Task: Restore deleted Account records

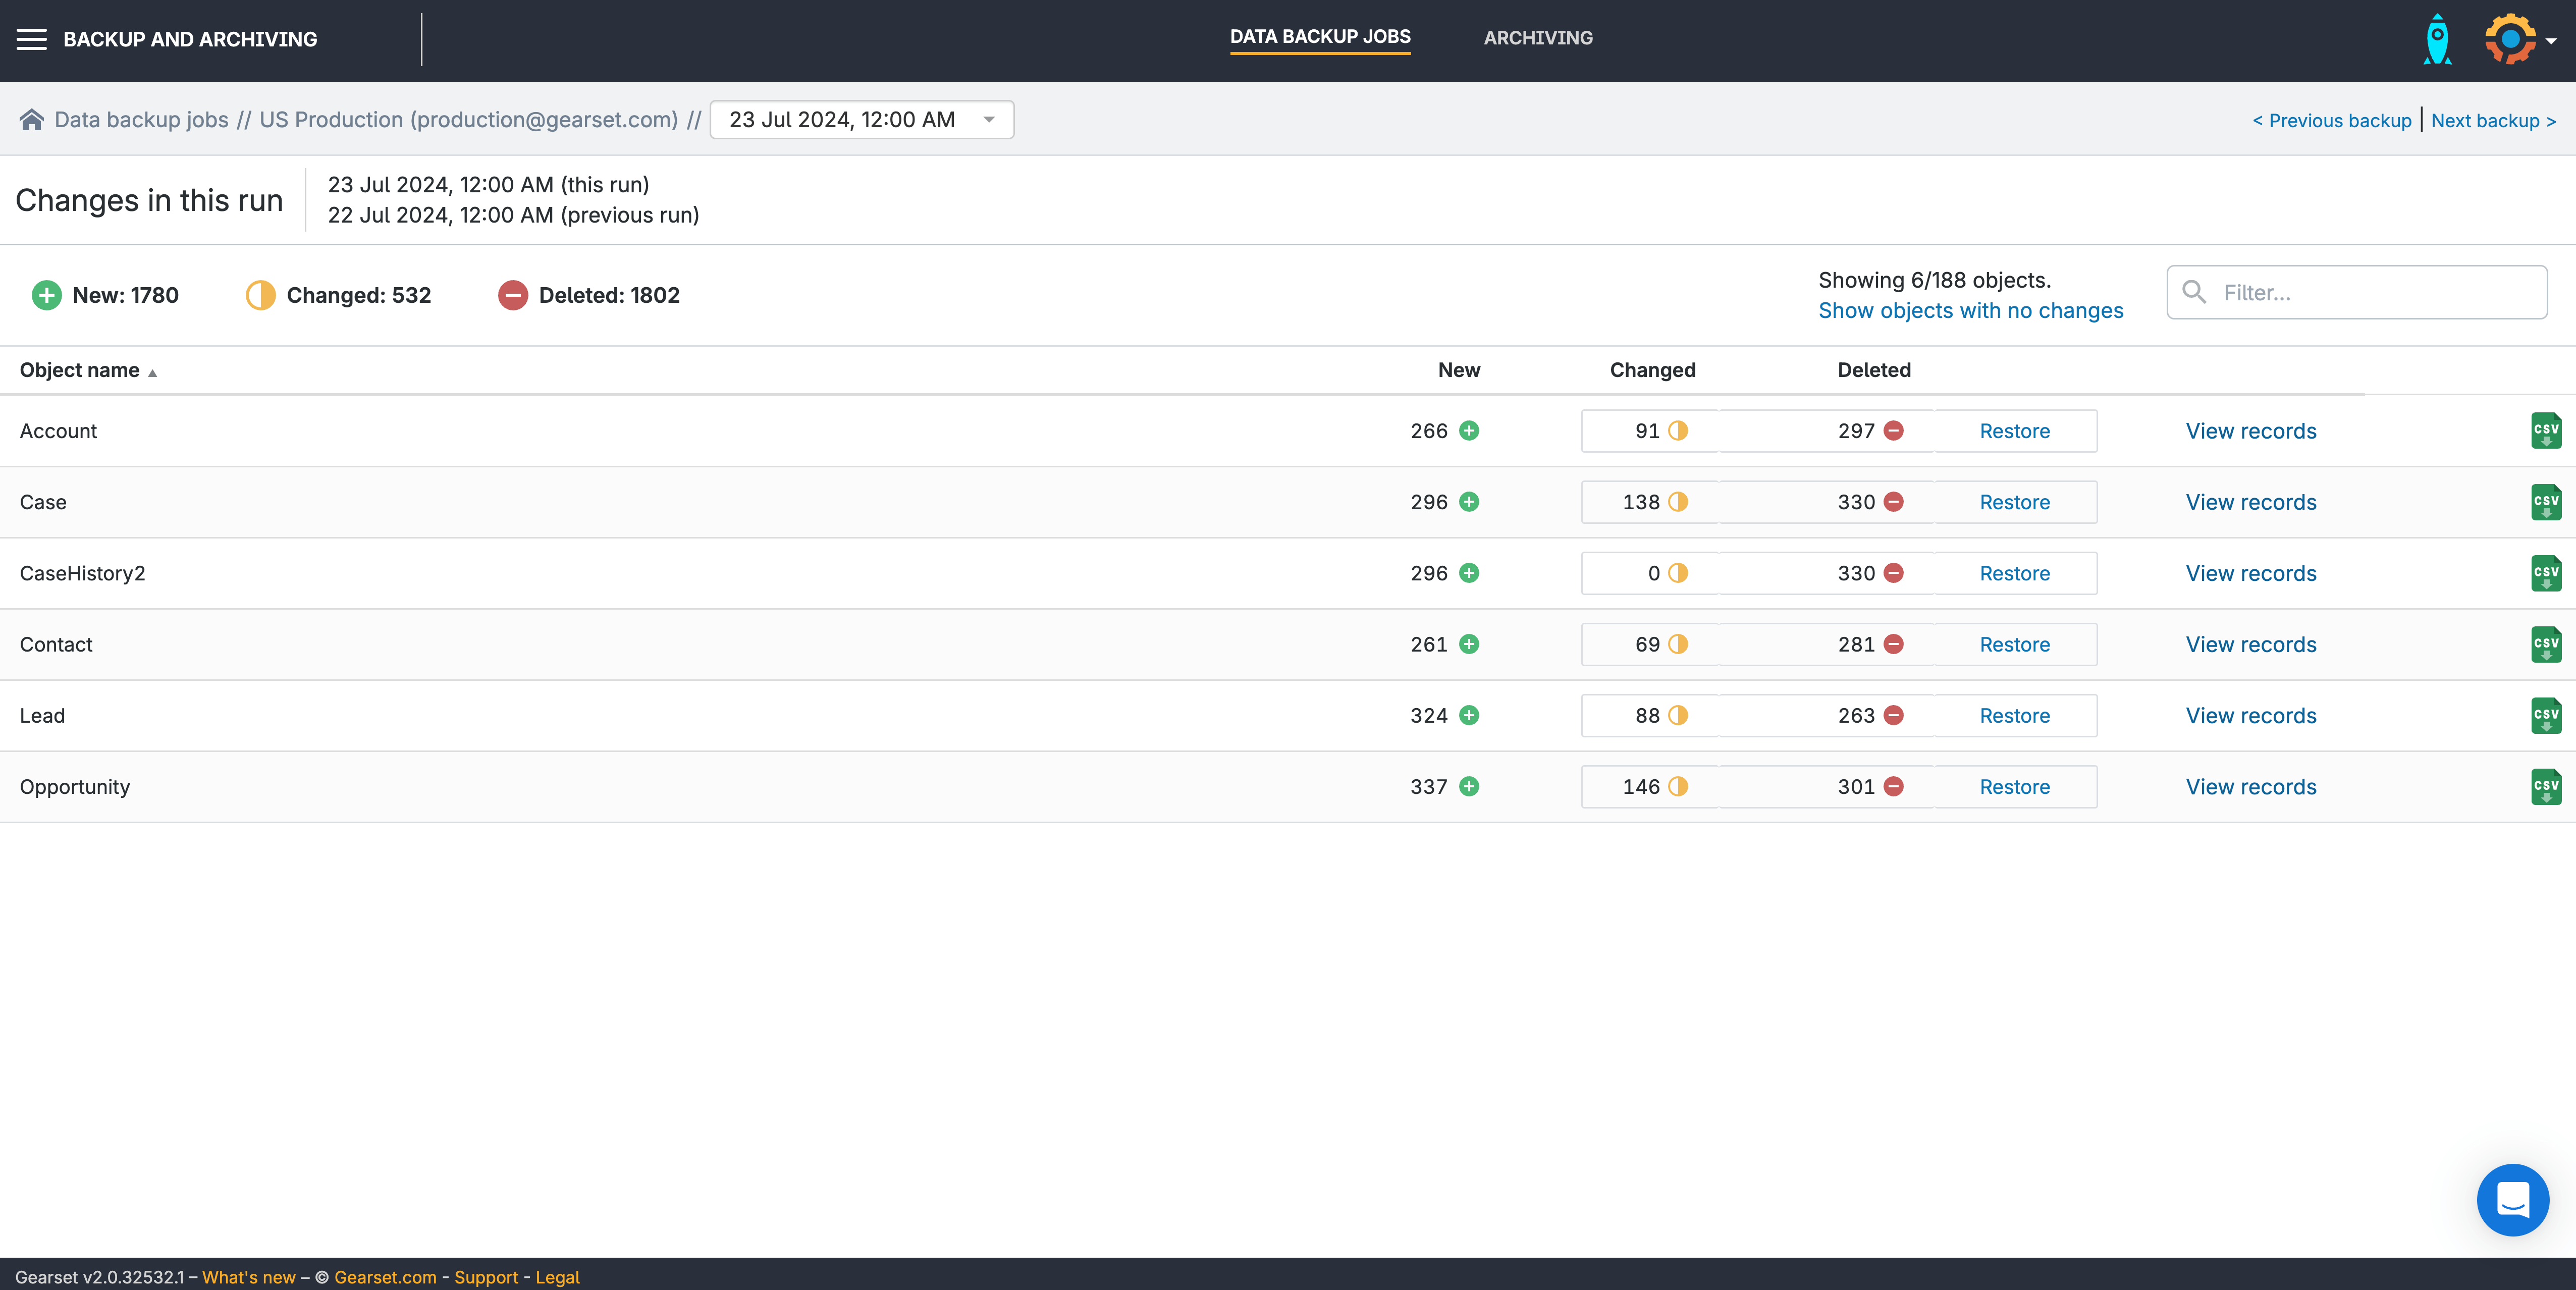Action: pos(2014,431)
